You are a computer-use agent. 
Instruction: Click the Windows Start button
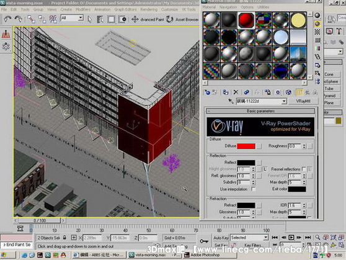pyautogui.click(x=8, y=255)
